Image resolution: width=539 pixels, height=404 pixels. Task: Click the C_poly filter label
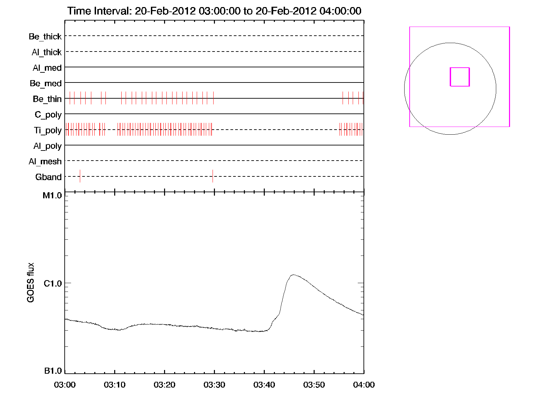pyautogui.click(x=48, y=115)
